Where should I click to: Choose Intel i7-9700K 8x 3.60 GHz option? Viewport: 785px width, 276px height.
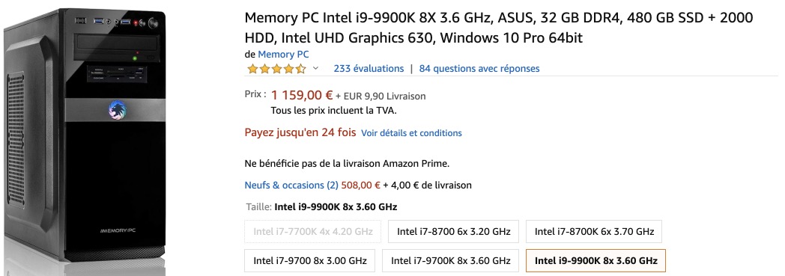coord(451,260)
